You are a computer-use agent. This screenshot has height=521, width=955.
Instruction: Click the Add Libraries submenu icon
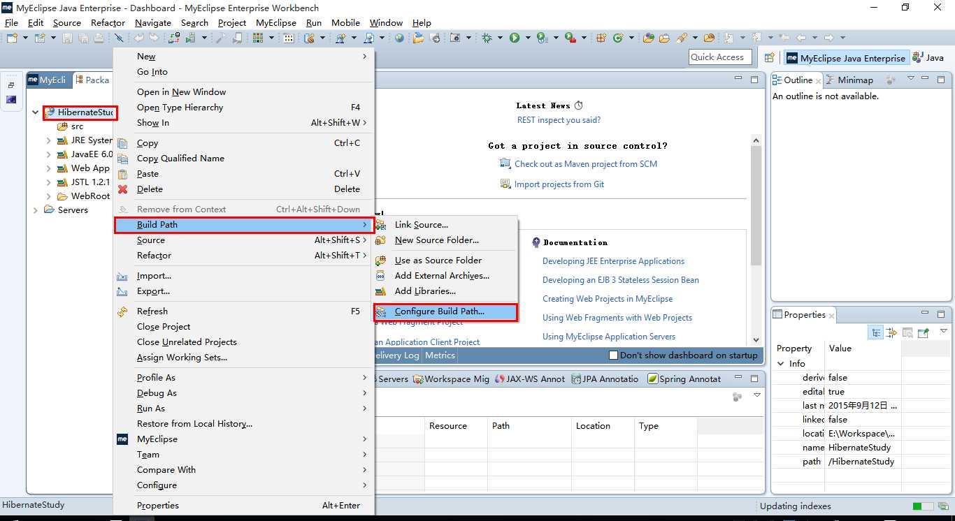381,291
